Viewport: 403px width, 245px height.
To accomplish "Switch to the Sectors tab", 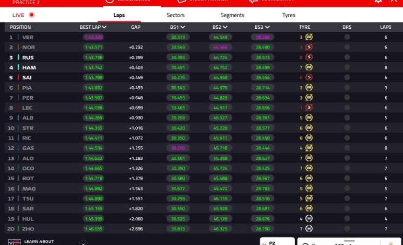I will click(x=175, y=15).
